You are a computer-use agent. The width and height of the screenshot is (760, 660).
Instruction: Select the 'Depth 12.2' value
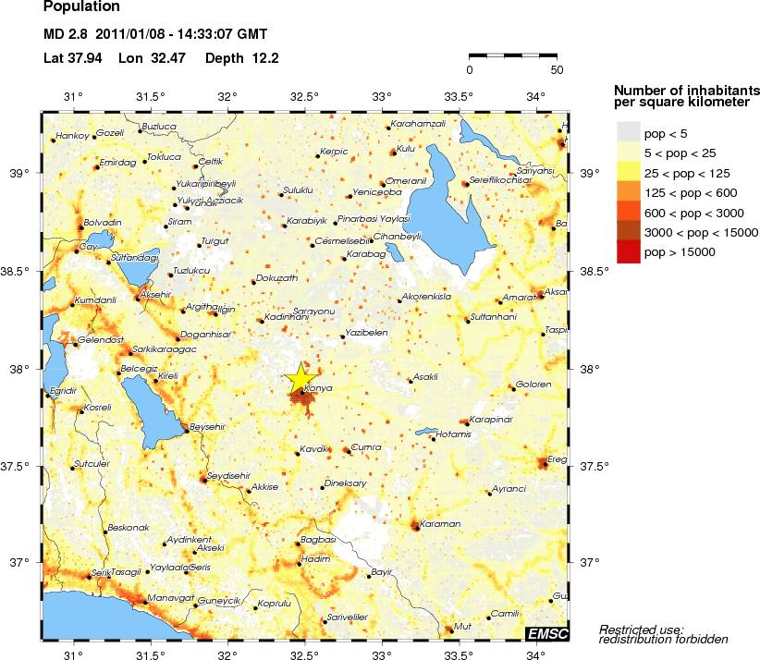pos(242,58)
